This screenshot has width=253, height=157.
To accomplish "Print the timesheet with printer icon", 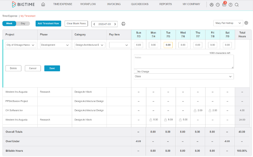I will 123,24.
